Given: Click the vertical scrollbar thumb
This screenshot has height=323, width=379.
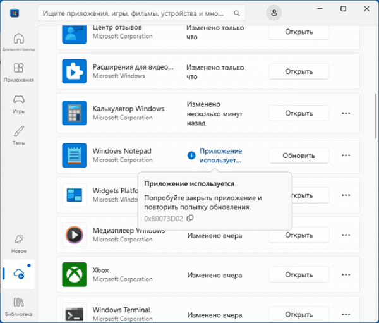Looking at the screenshot, I should coord(376,116).
